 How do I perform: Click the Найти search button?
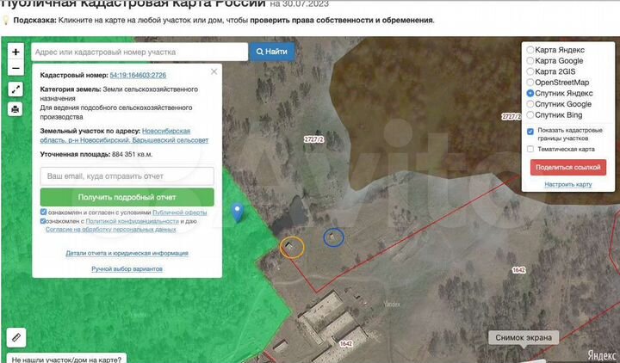coord(272,52)
